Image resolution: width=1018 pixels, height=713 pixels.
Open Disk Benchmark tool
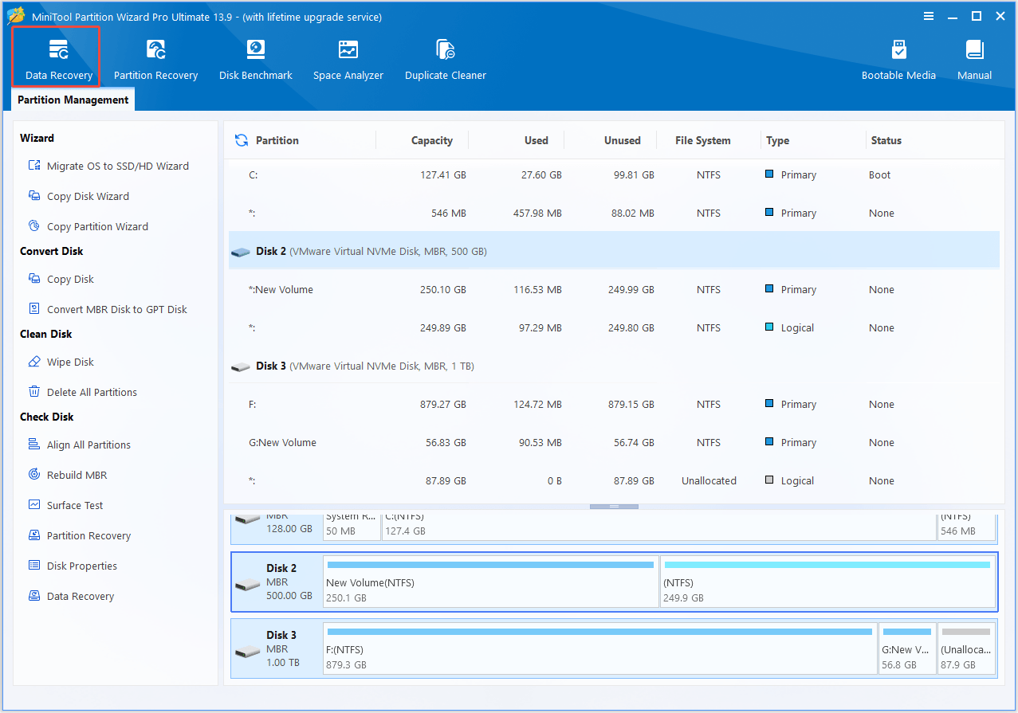255,60
